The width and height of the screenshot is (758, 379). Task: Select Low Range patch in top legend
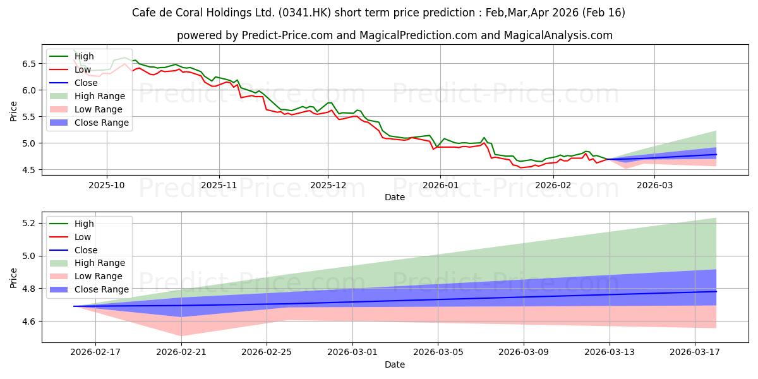[60, 109]
